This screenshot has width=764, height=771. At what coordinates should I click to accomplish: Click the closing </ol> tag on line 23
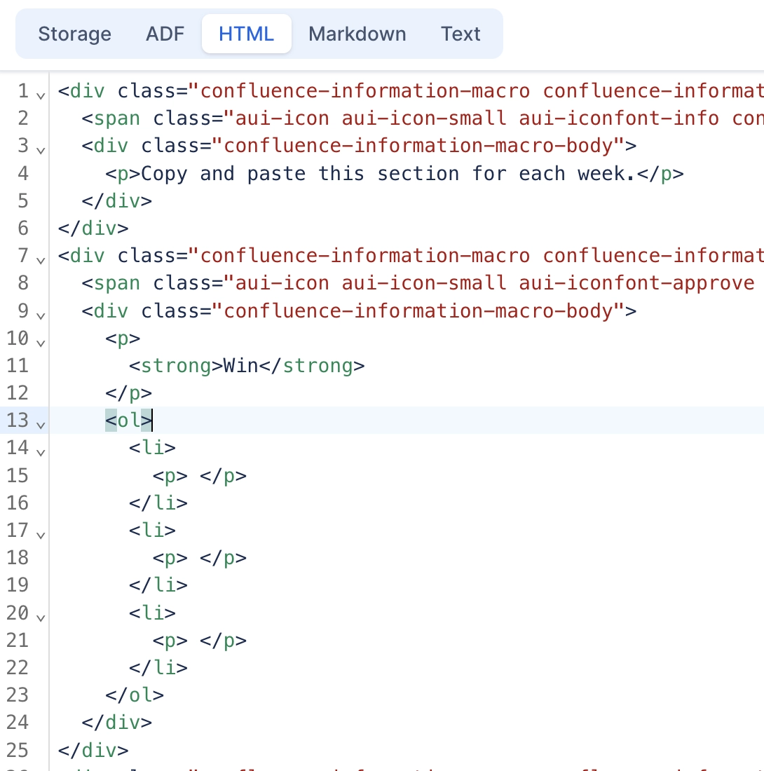point(135,695)
